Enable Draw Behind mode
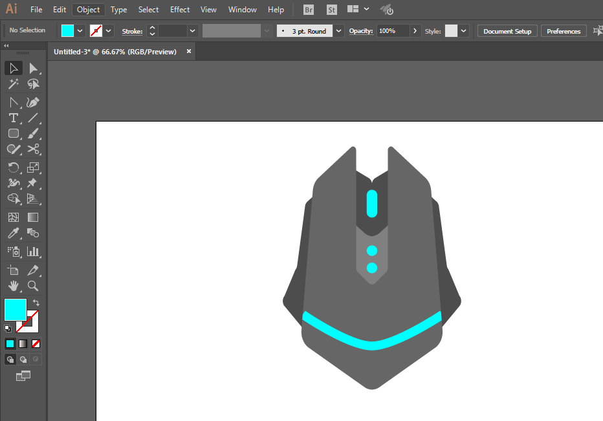The image size is (603, 421). click(x=23, y=360)
